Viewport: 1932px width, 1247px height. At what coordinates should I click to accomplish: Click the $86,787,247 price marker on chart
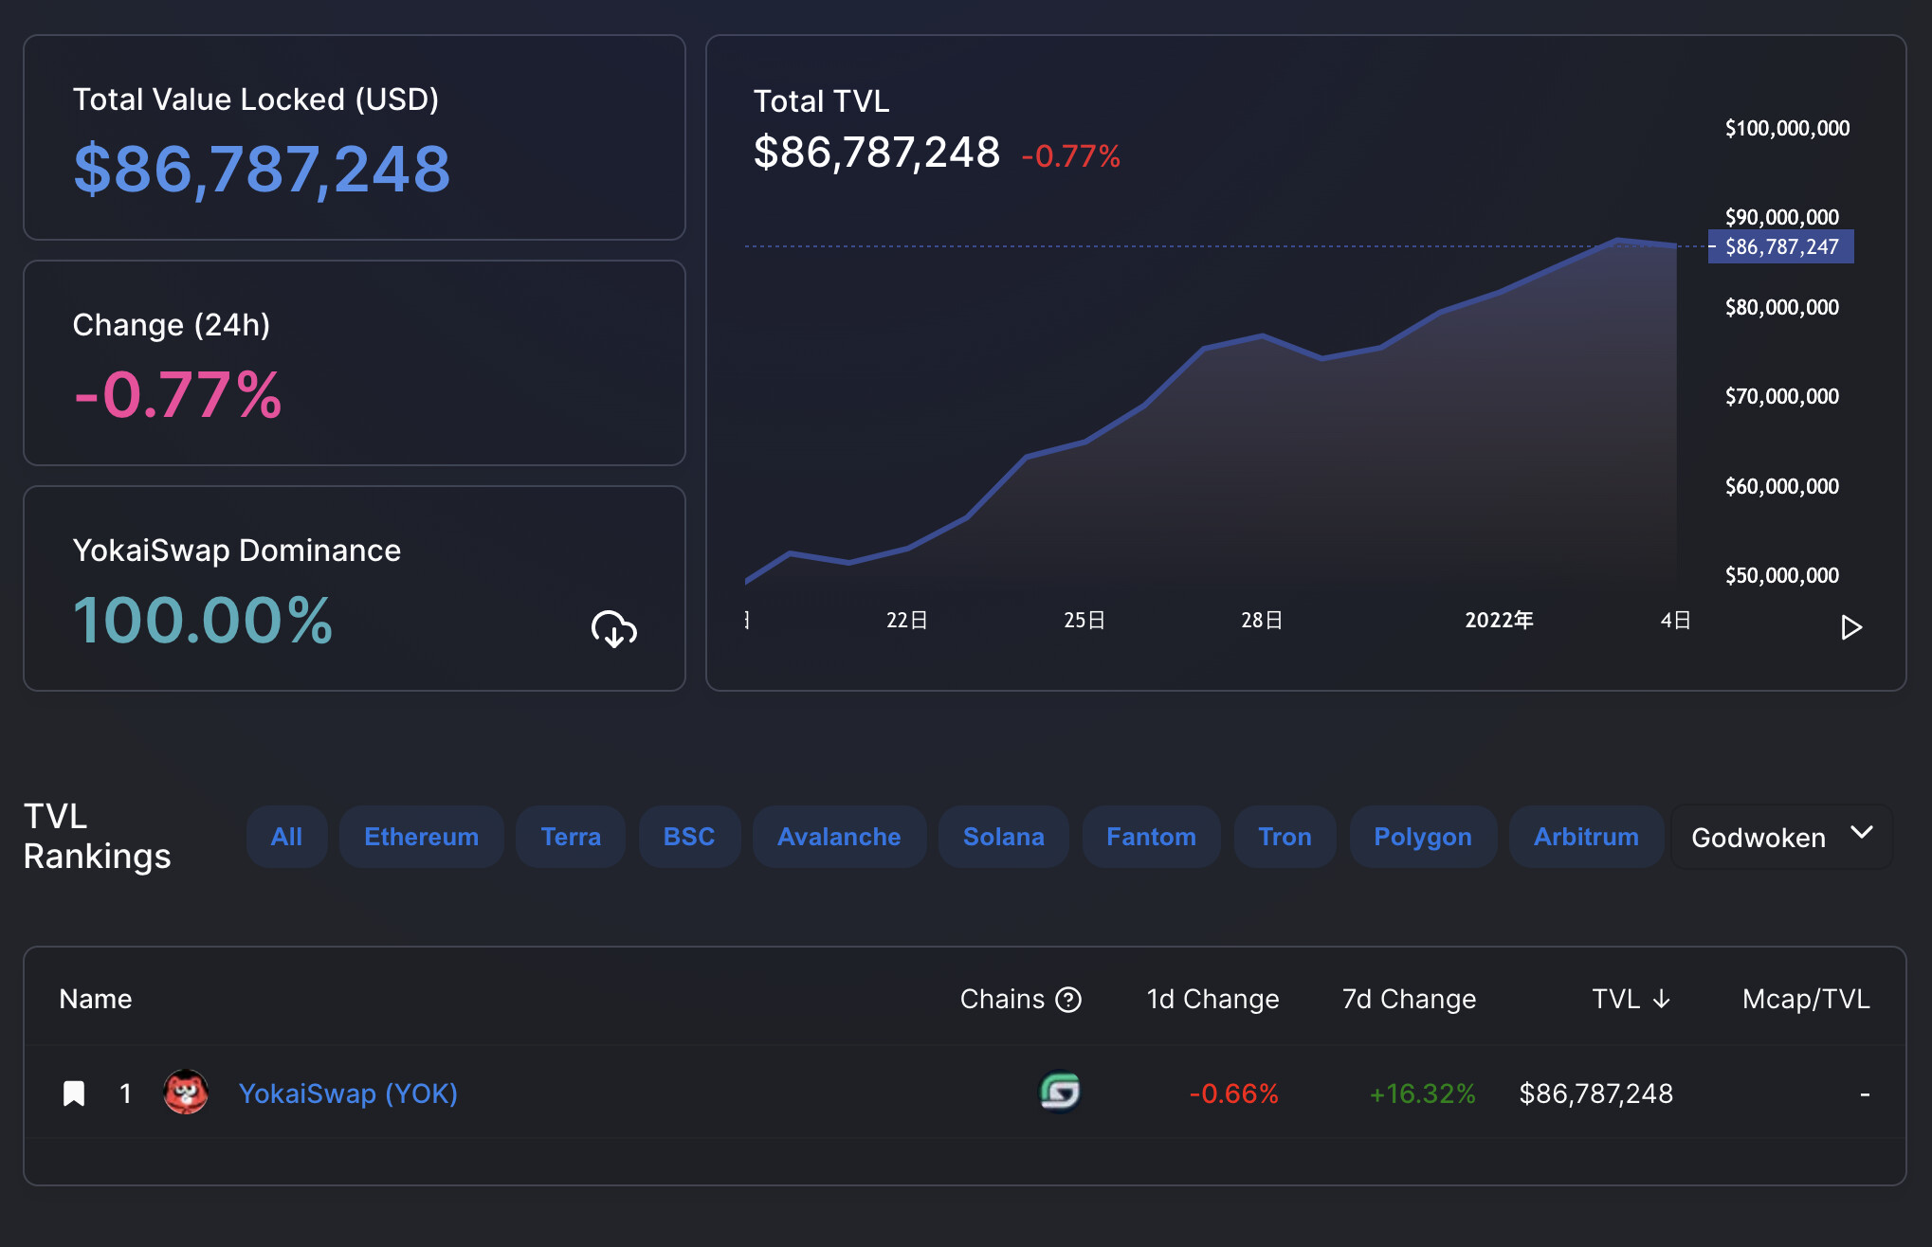[x=1781, y=246]
